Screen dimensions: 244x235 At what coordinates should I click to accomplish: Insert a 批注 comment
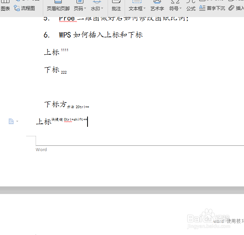(116, 6)
